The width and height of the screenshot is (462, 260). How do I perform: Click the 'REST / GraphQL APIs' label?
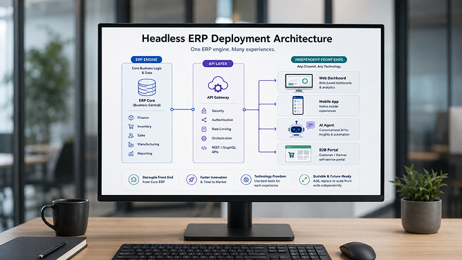tap(224, 149)
